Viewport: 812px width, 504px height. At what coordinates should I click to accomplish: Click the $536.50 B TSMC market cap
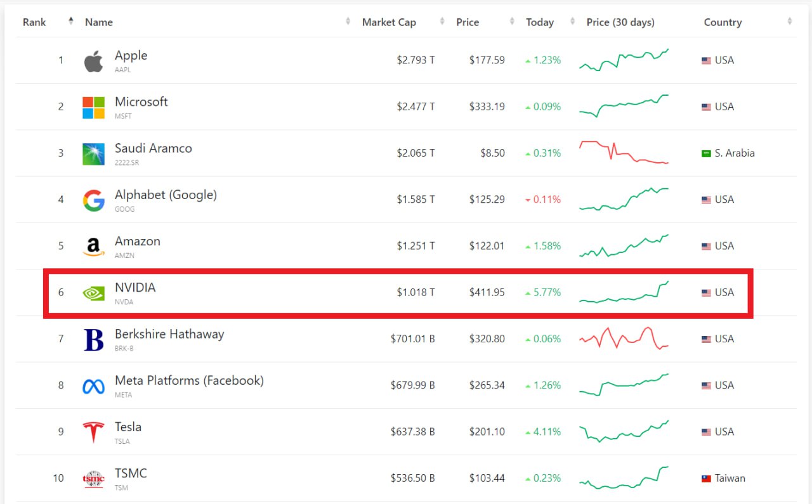[412, 479]
